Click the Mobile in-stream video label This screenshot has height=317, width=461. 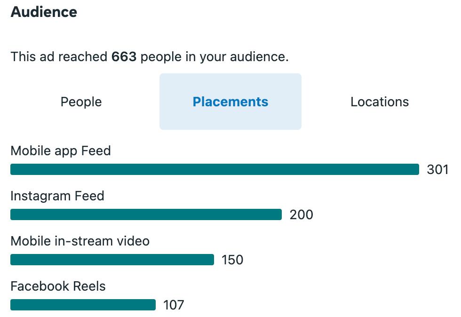click(80, 241)
